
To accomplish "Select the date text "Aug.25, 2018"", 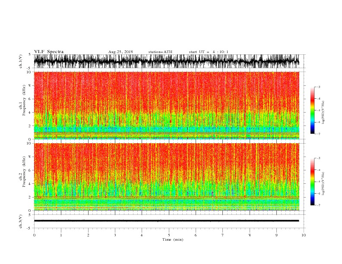I will [120, 52].
